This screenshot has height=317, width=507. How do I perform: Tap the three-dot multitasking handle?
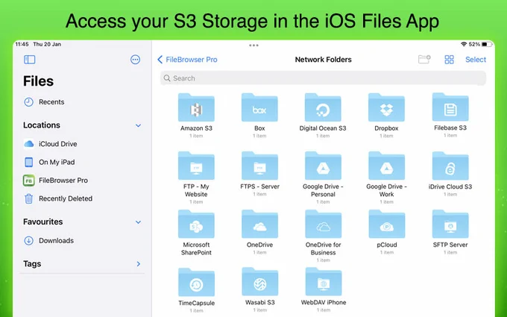coord(253,45)
